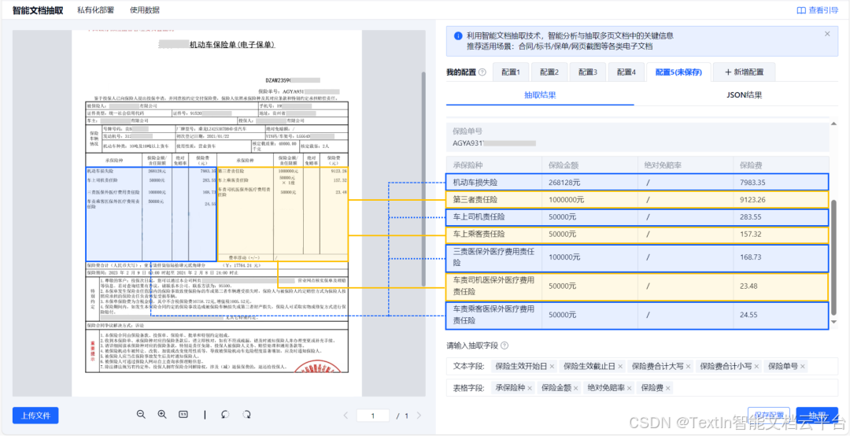
Task: Remove 保险费 table field tag
Action: [x=668, y=388]
